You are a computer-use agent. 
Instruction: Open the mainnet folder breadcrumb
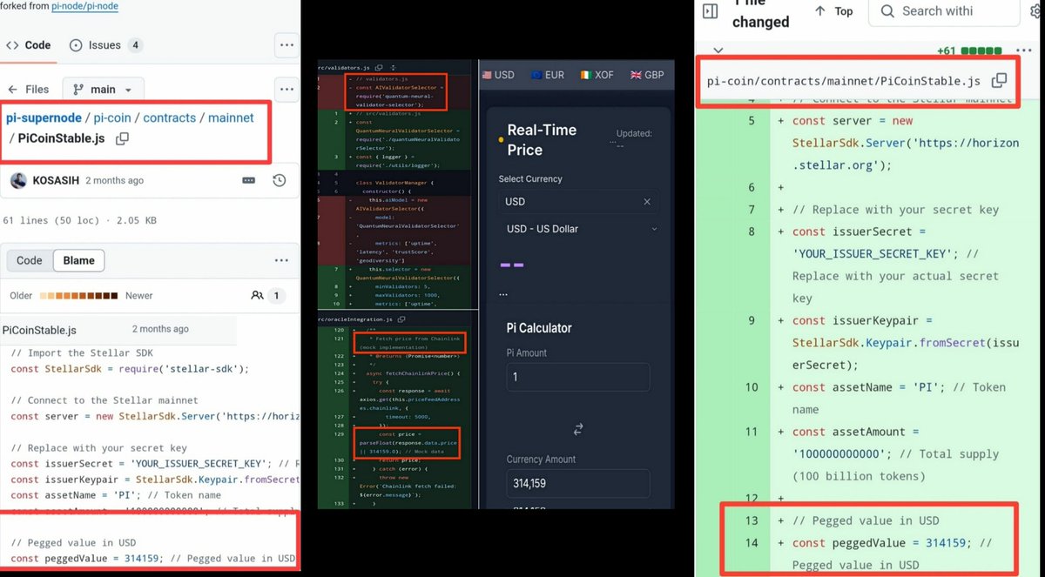pos(231,117)
